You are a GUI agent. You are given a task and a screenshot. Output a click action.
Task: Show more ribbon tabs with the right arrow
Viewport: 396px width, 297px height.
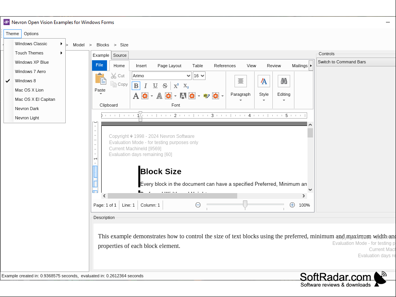click(x=311, y=66)
